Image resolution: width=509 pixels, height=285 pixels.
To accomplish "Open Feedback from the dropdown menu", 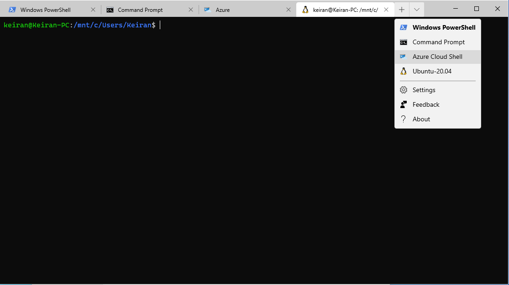I will pyautogui.click(x=438, y=104).
